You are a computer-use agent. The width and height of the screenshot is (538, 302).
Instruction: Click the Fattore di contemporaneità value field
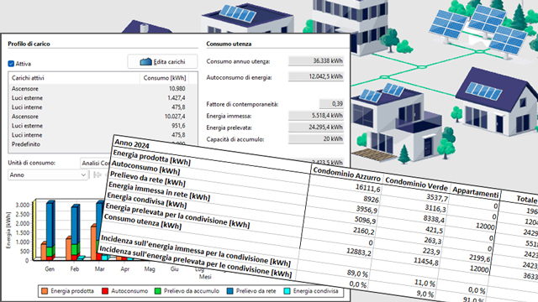[331, 103]
